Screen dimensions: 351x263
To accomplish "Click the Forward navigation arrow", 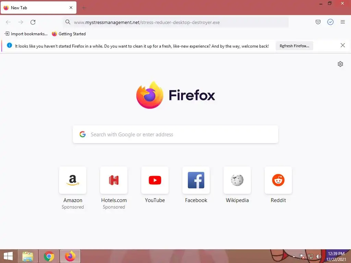I will [x=21, y=22].
